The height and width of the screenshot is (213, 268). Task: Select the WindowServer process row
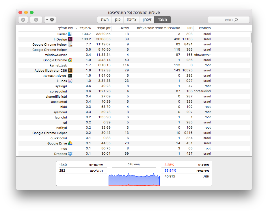pyautogui.click(x=134, y=55)
